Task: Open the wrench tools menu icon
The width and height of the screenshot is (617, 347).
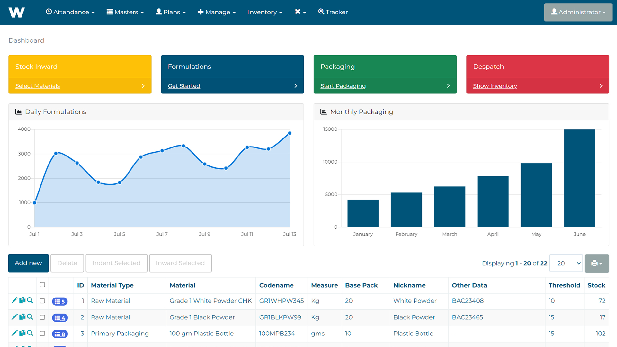Action: pos(300,12)
